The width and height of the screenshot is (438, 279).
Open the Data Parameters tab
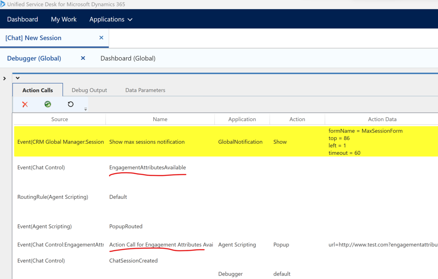point(145,90)
